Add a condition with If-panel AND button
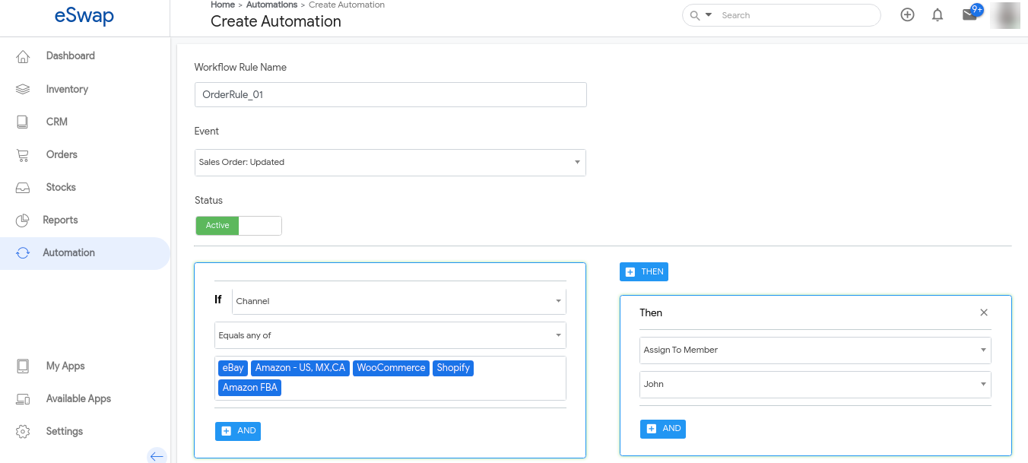Image resolution: width=1028 pixels, height=463 pixels. 238,431
